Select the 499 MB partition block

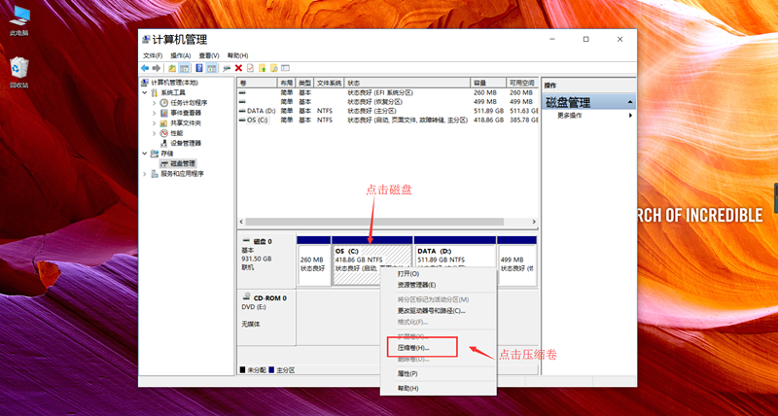click(516, 261)
